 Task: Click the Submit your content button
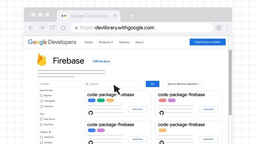click(x=208, y=42)
